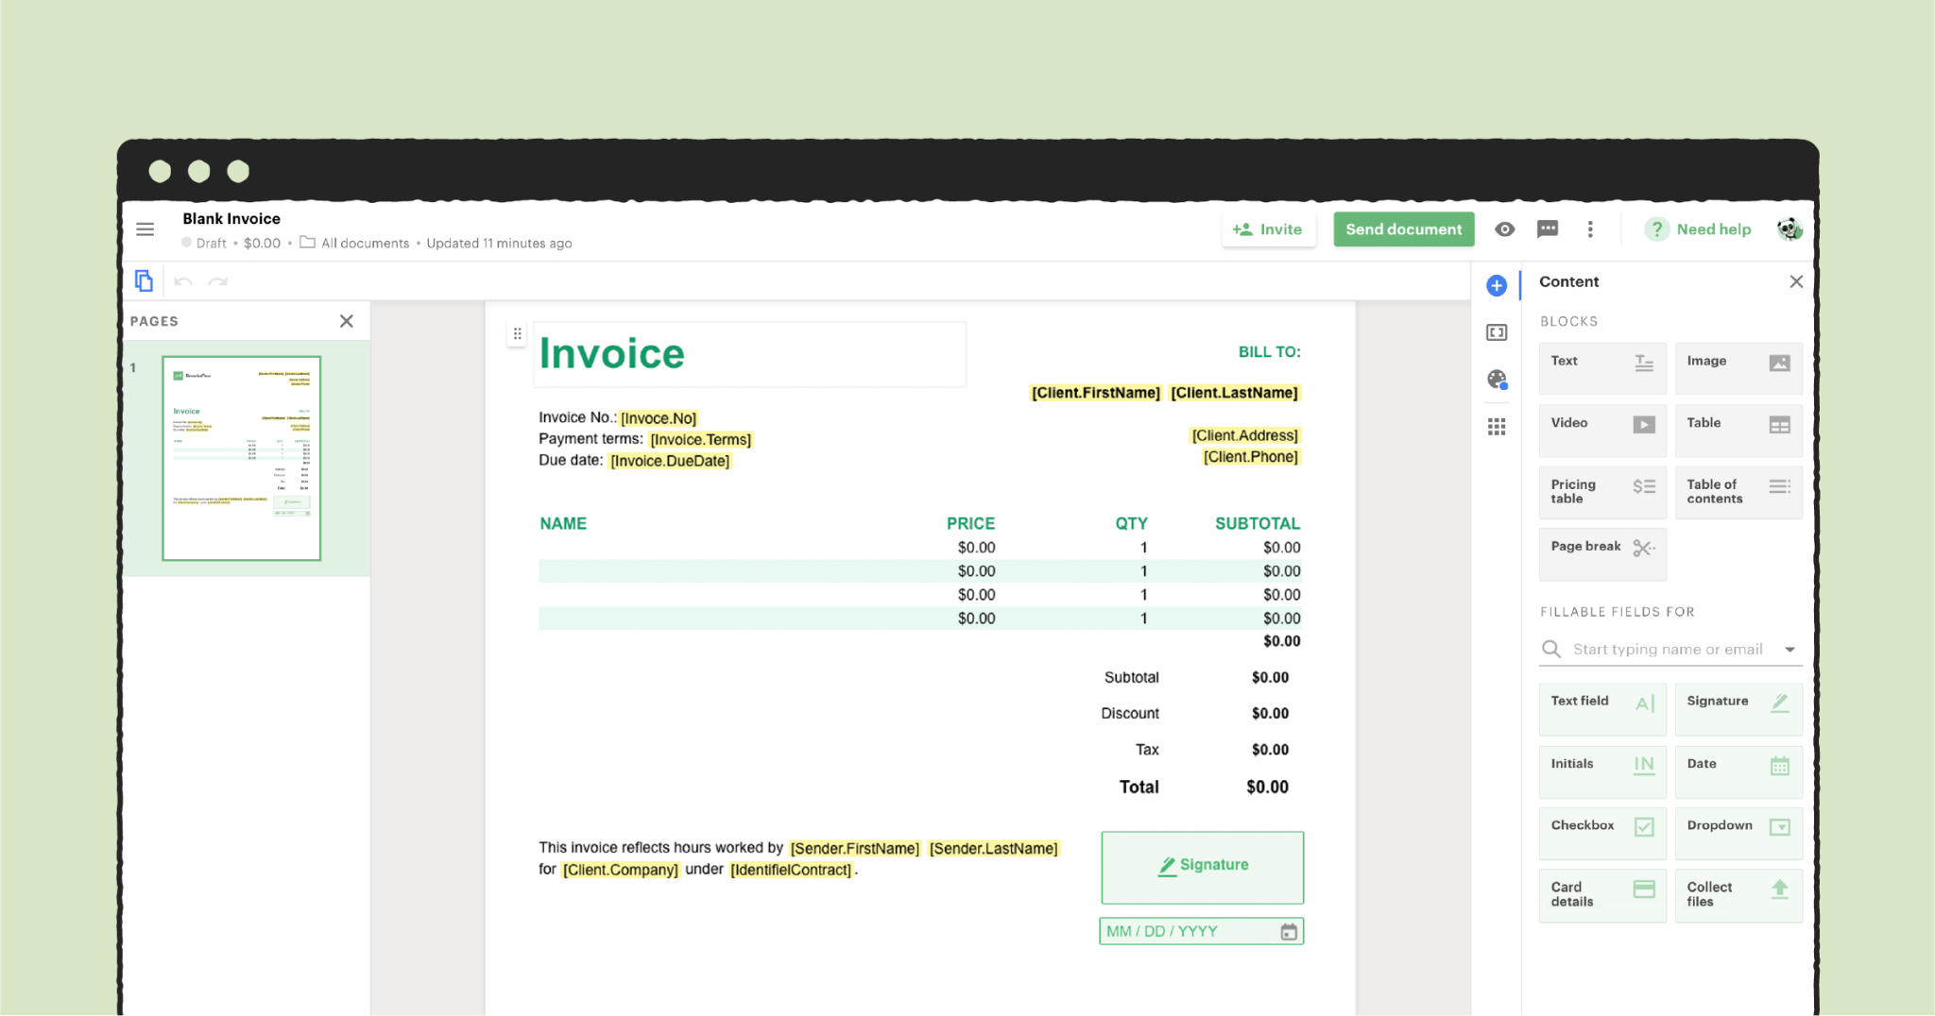The image size is (1935, 1016).
Task: Click the Send document button
Action: point(1403,229)
